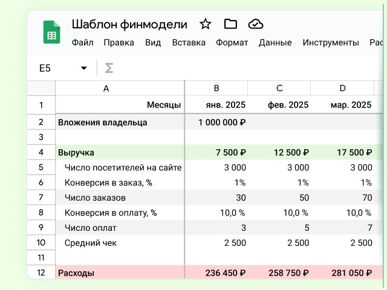Select column C header
The height and width of the screenshot is (290, 387).
[279, 88]
